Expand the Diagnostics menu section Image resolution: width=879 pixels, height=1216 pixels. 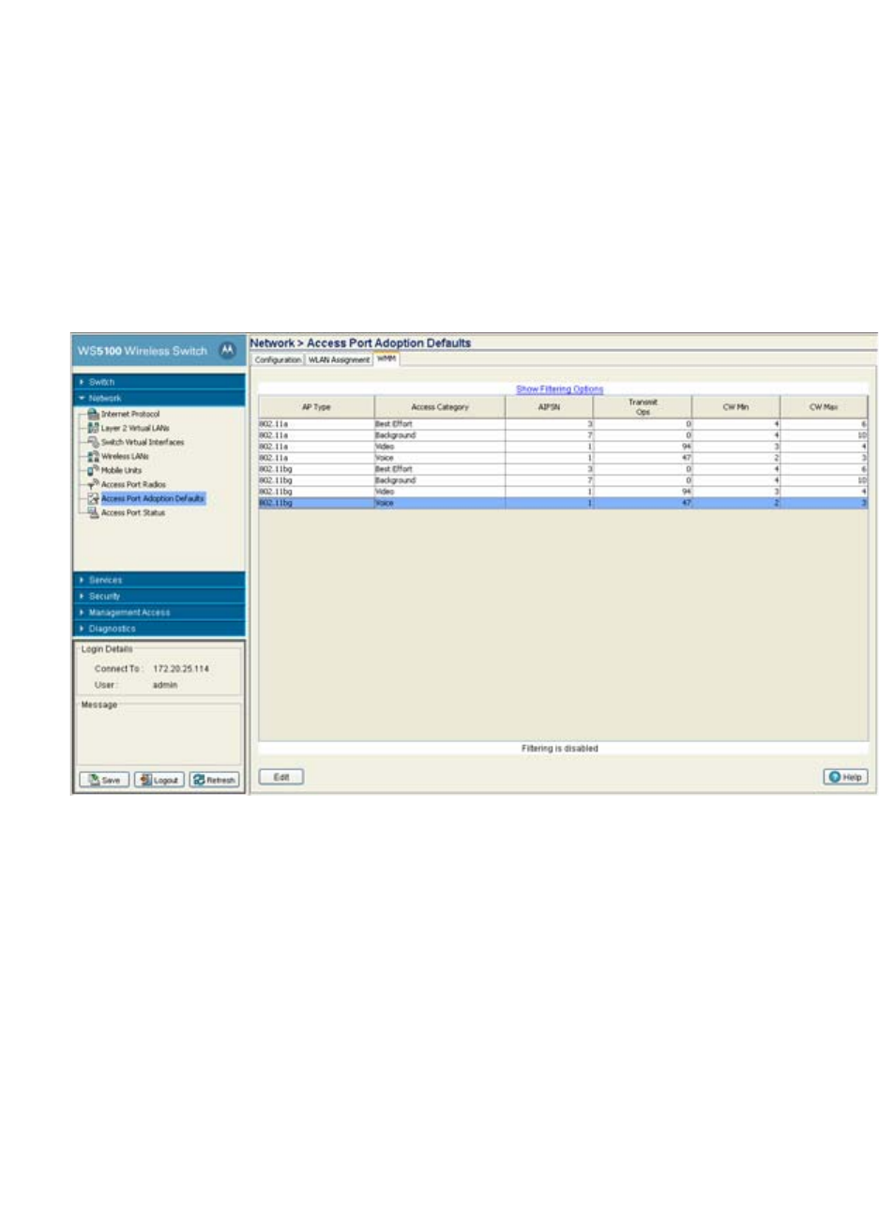(x=159, y=629)
